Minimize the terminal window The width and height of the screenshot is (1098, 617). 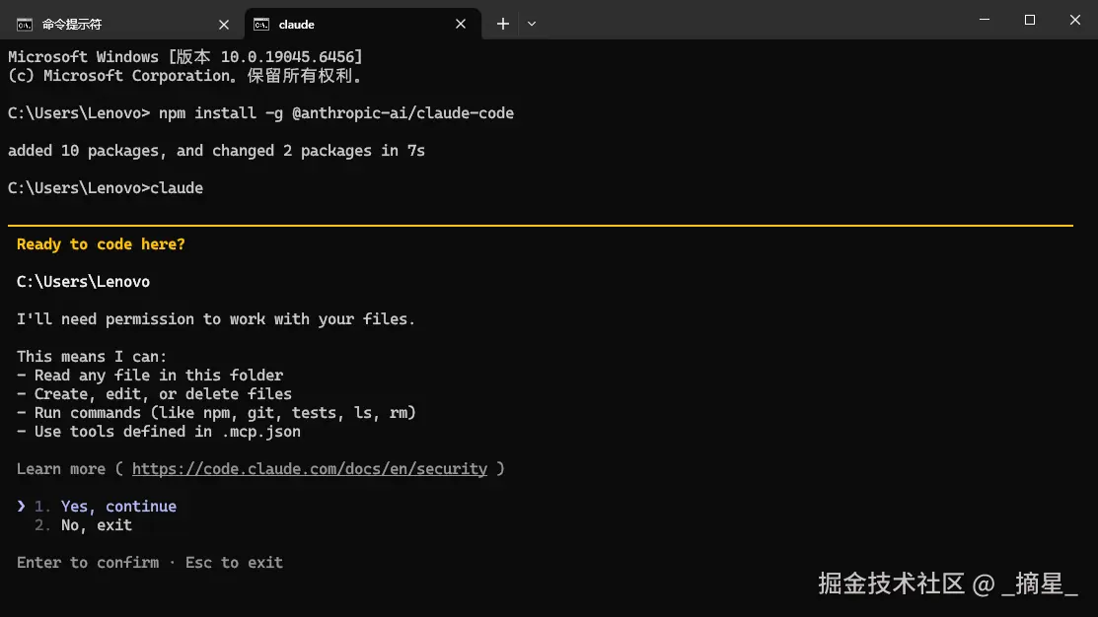click(984, 20)
